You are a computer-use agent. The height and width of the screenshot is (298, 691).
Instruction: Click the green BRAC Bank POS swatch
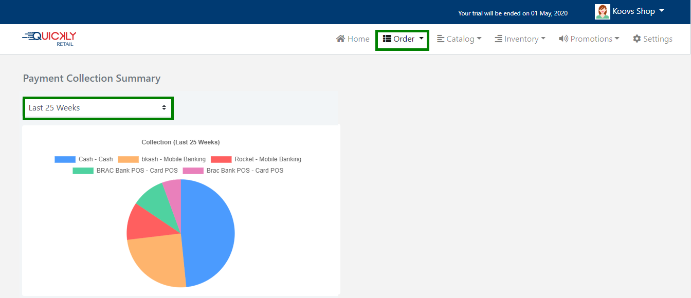pyautogui.click(x=83, y=171)
